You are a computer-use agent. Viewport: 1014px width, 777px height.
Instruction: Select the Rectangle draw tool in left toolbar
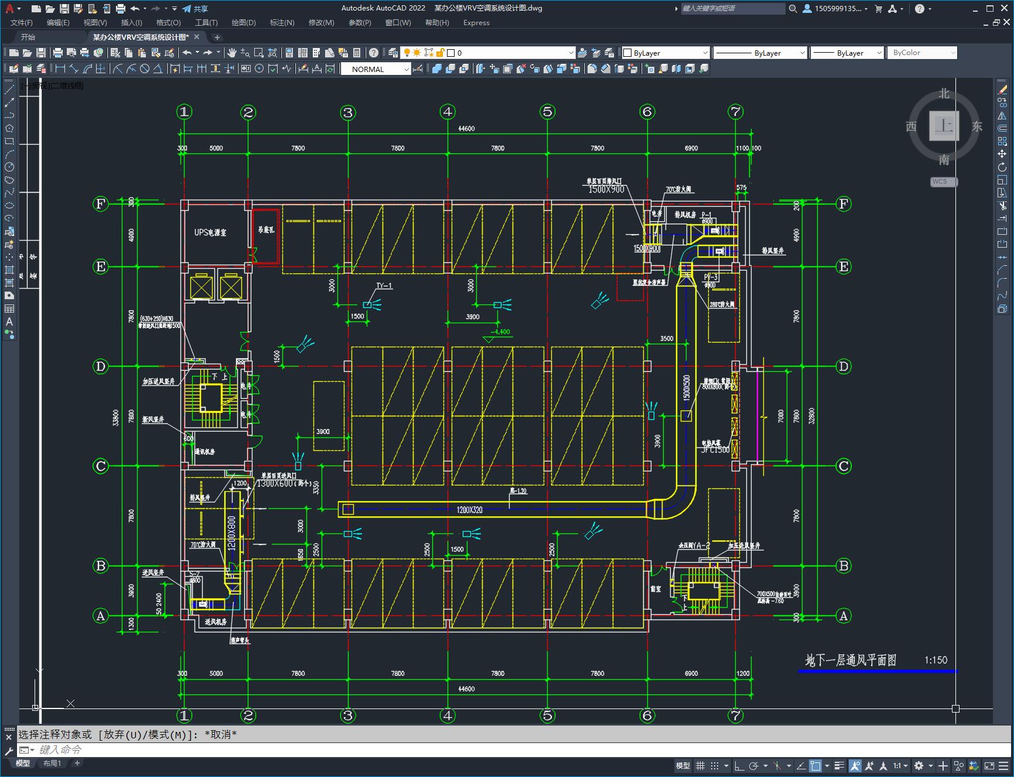point(9,141)
